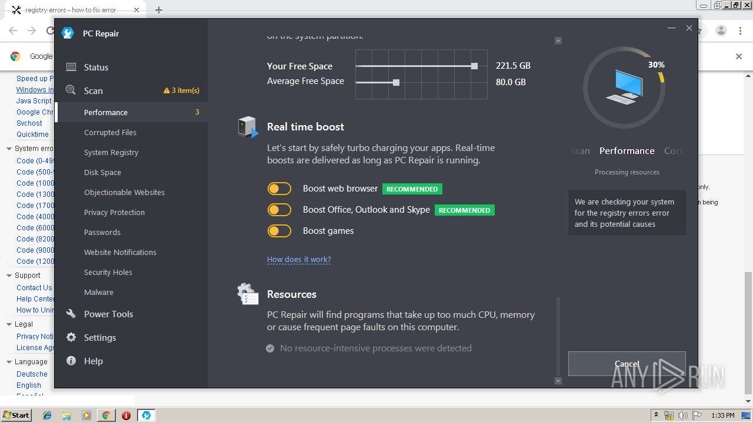
Task: Click Chrome forward arrow
Action: 32,31
